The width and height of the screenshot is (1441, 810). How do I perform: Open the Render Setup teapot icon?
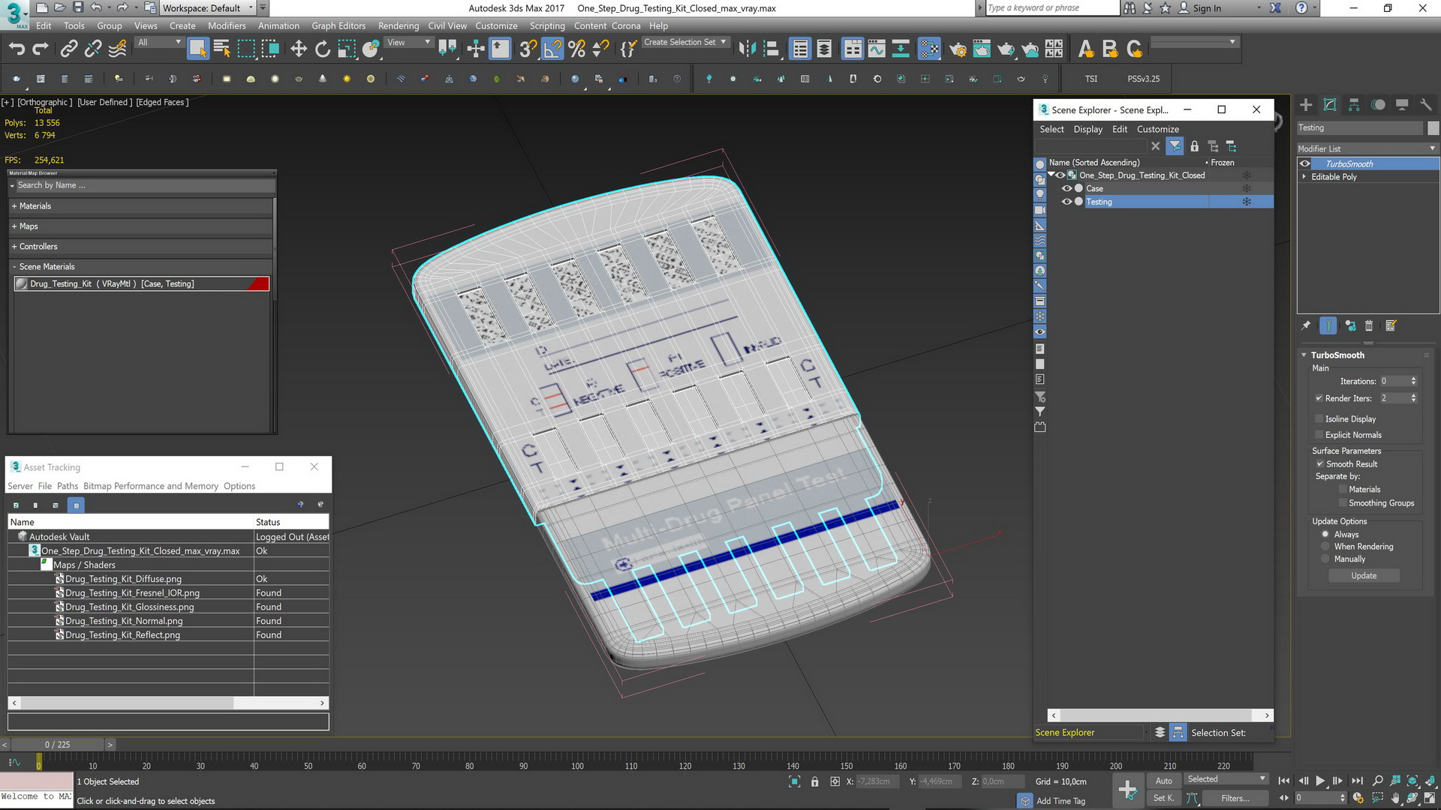(x=958, y=49)
